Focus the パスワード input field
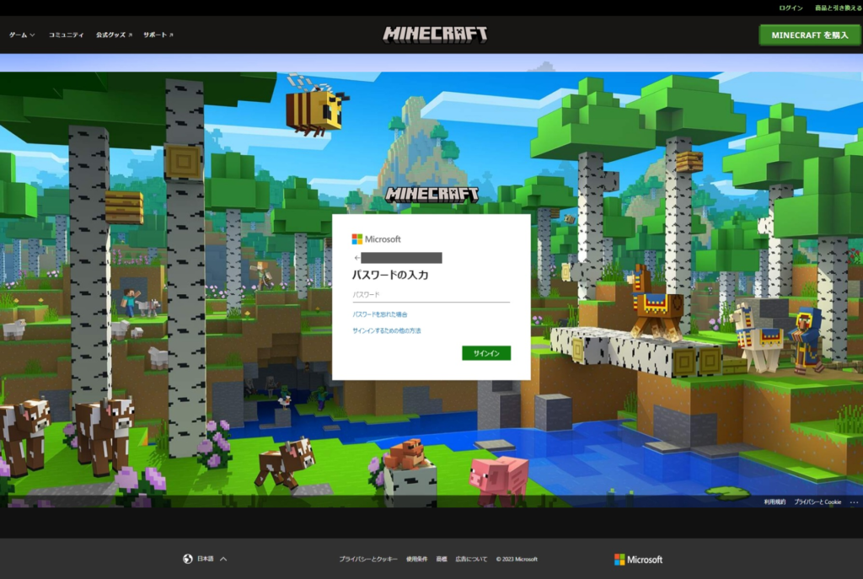 click(431, 295)
